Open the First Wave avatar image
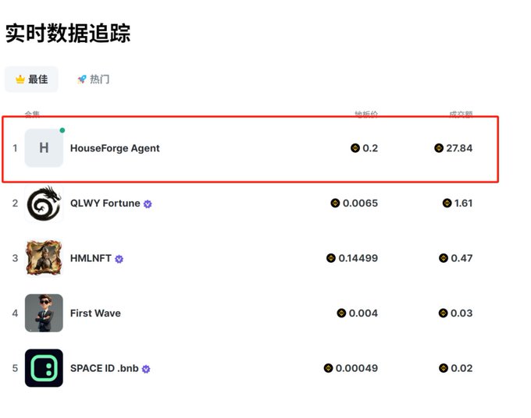 click(44, 313)
